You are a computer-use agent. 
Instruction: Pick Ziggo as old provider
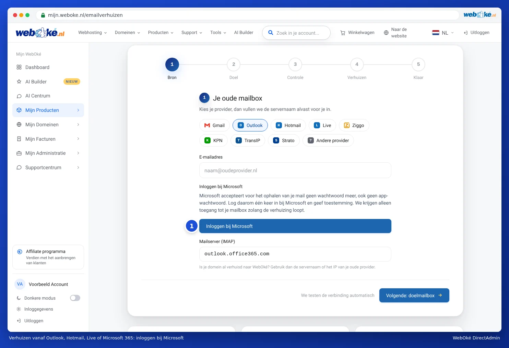pyautogui.click(x=354, y=125)
